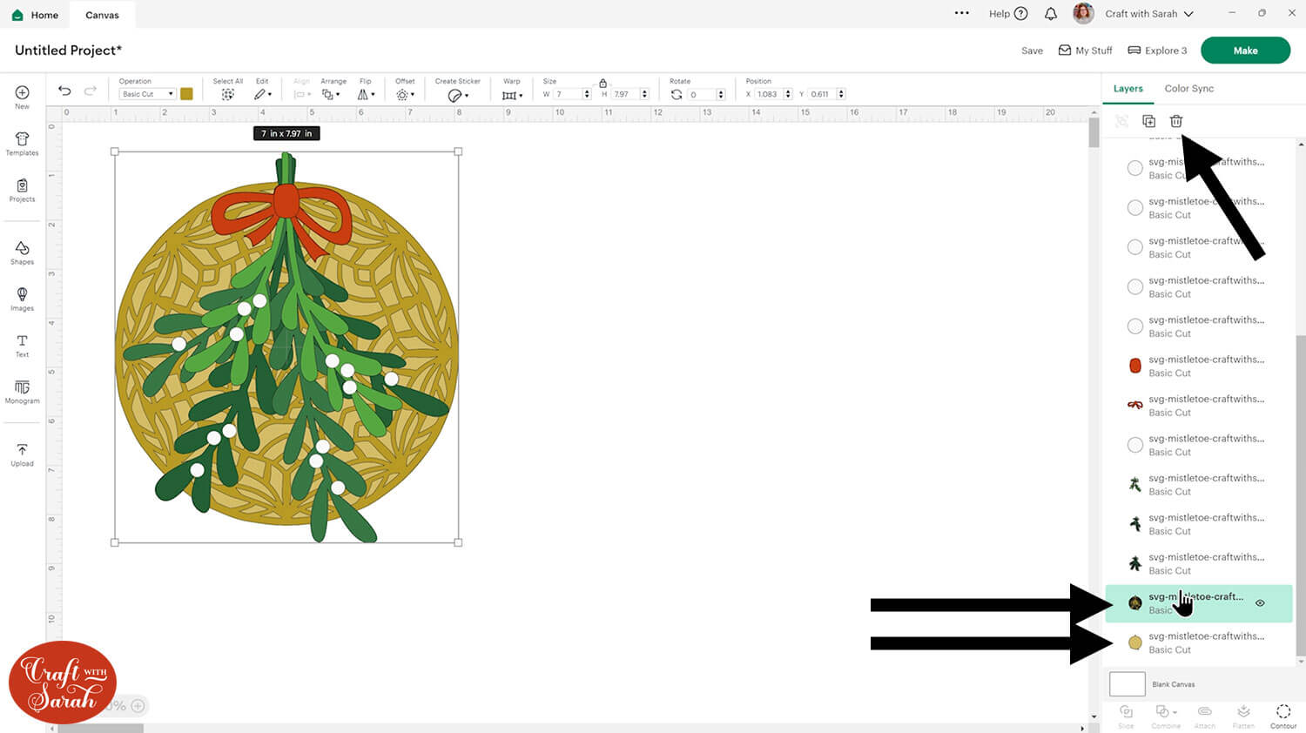Click the group layers icon in Layers panel
Screen dimensions: 1306x733
pos(1121,121)
